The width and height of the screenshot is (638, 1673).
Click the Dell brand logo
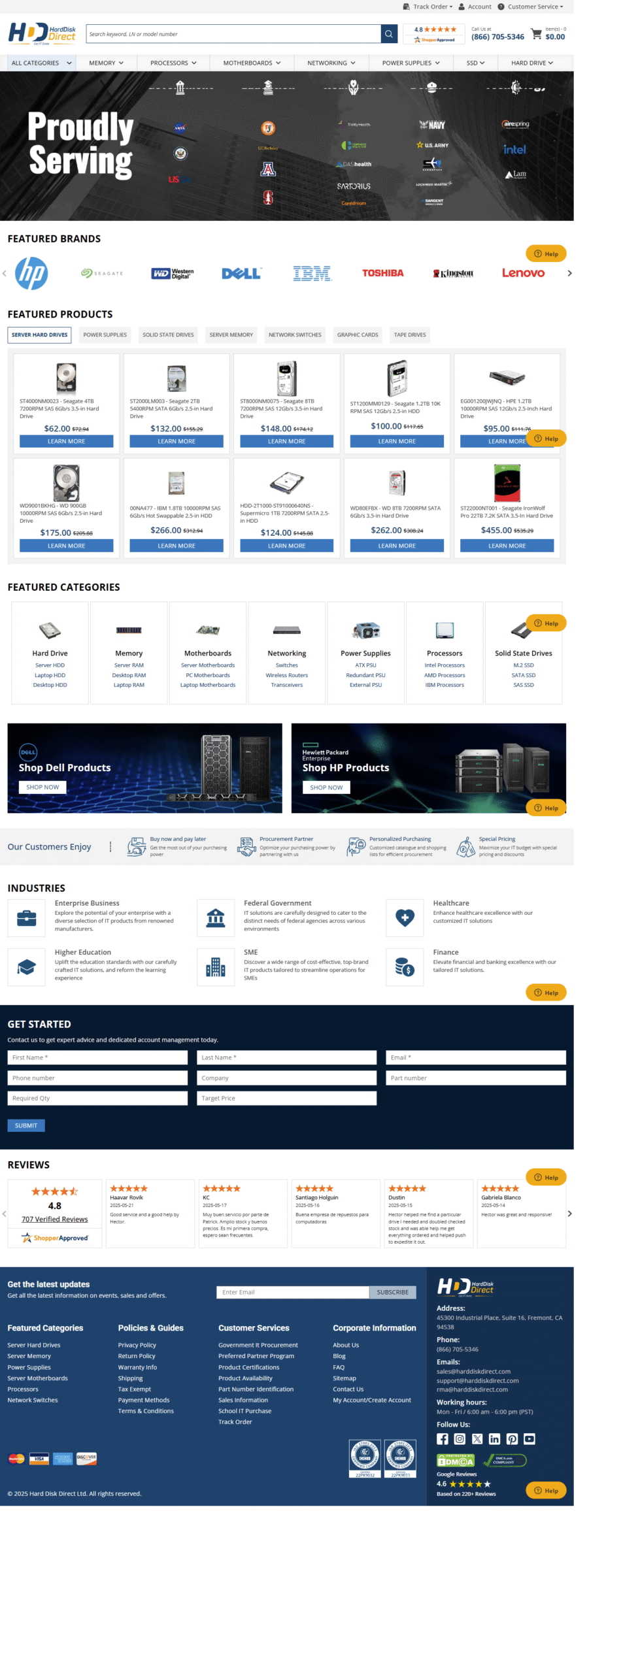(241, 273)
